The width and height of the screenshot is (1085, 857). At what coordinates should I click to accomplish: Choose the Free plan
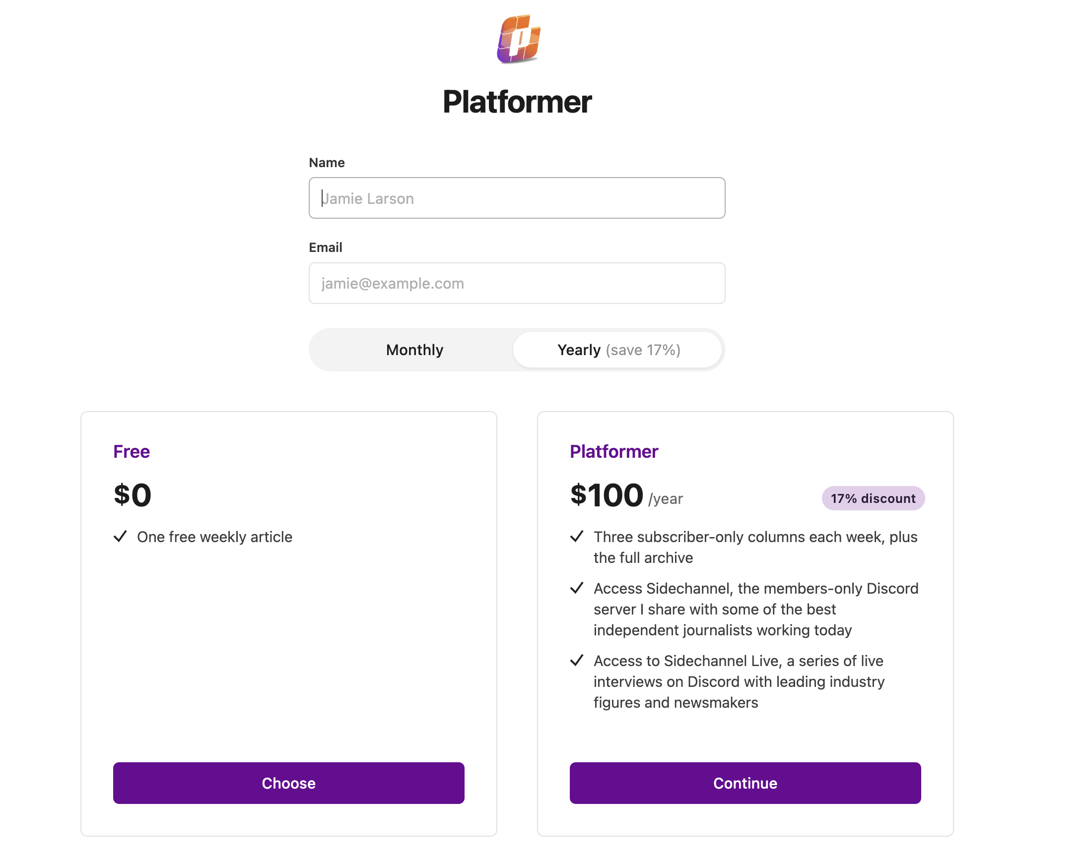click(x=288, y=783)
